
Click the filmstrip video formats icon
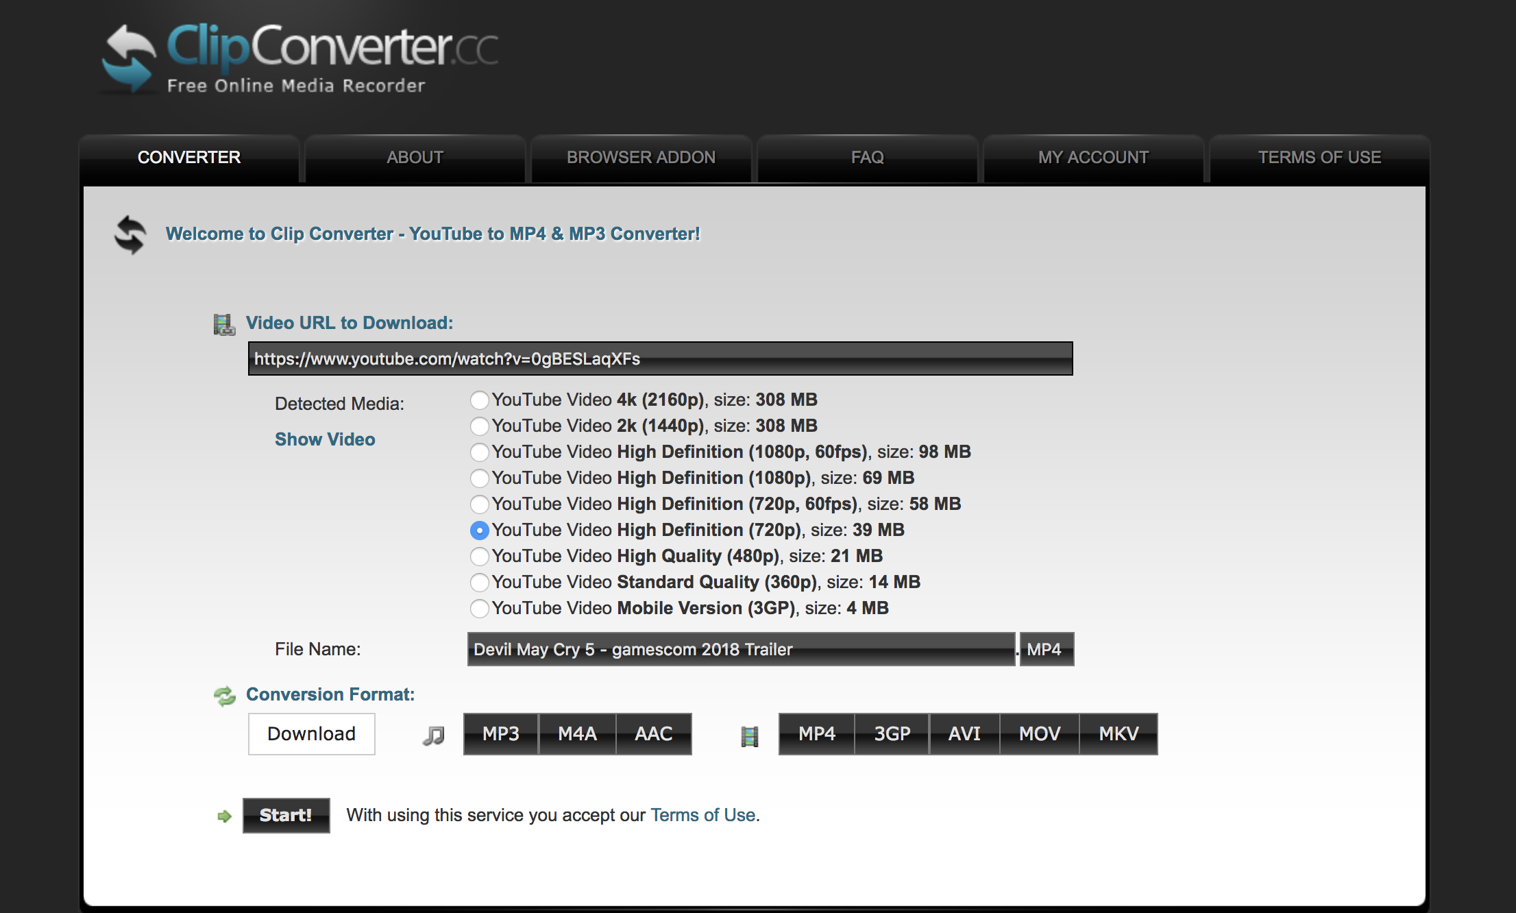coord(750,736)
